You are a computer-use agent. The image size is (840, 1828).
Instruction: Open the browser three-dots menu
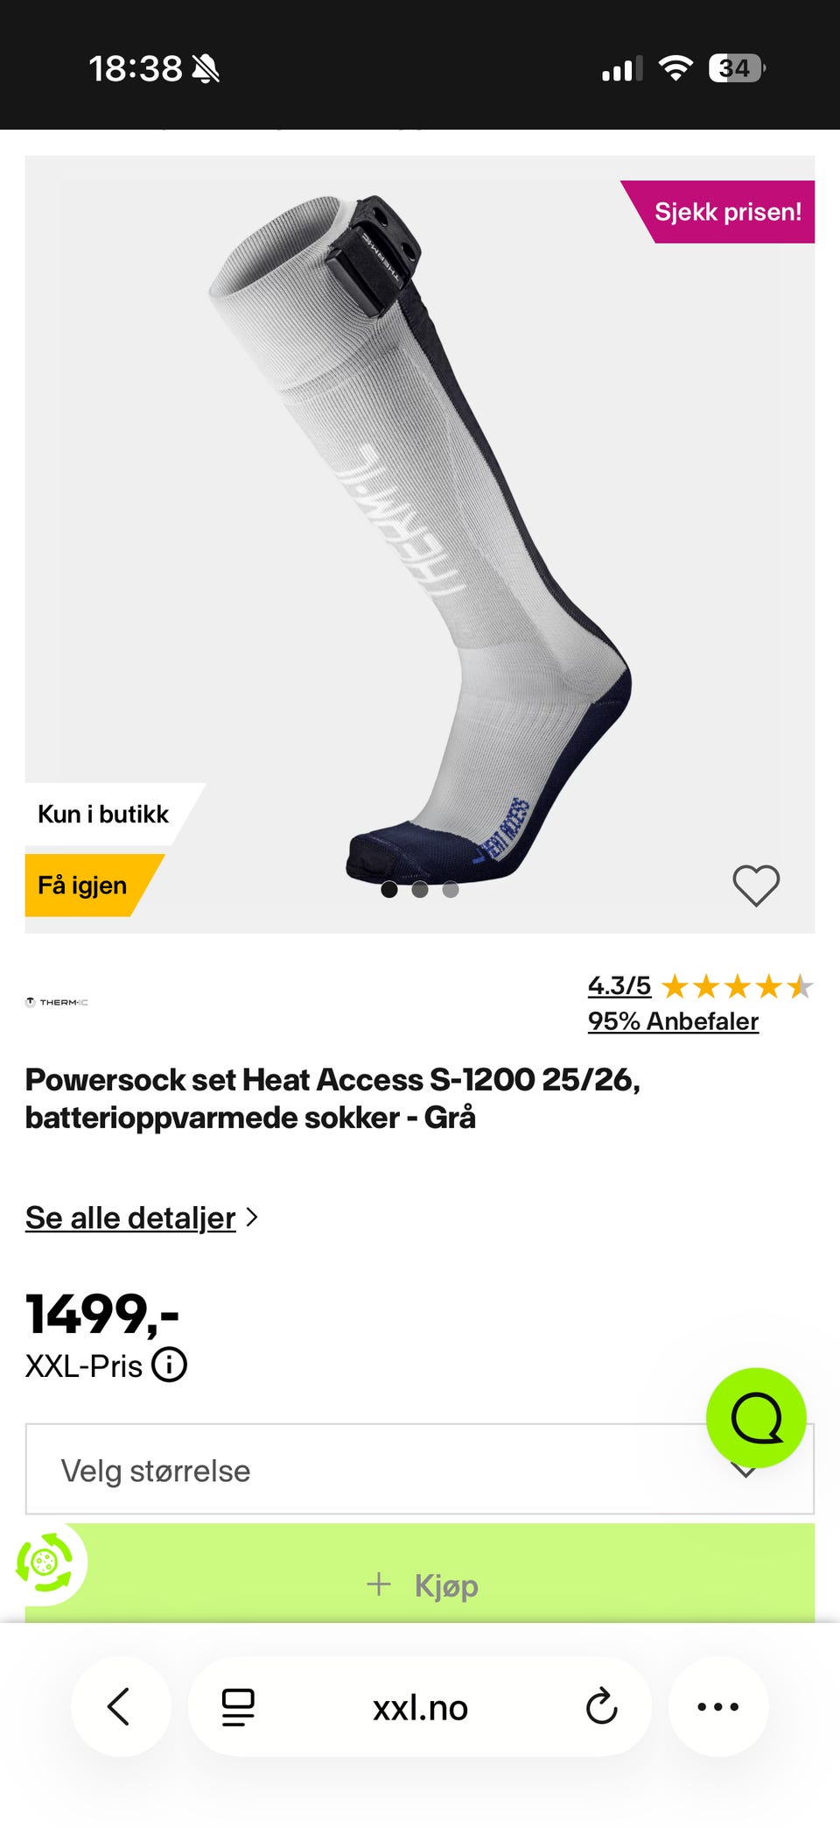coord(718,1706)
